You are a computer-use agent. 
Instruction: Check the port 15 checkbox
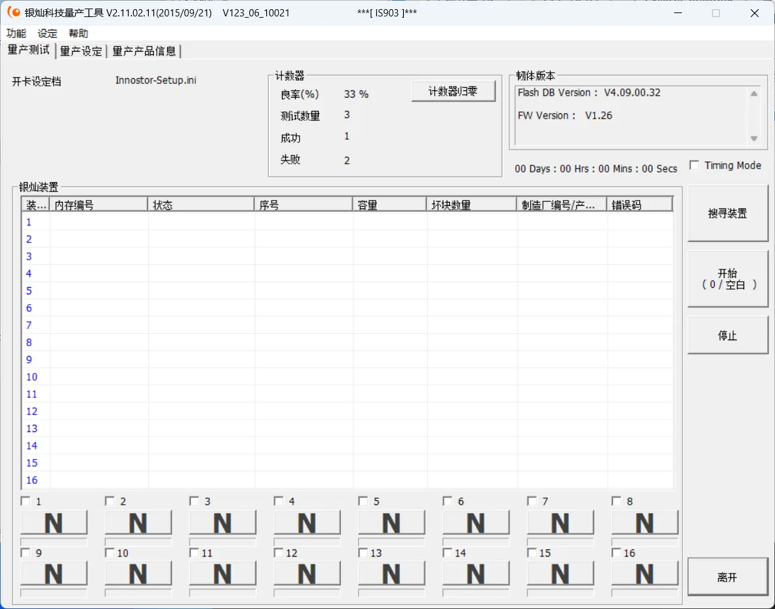point(532,553)
